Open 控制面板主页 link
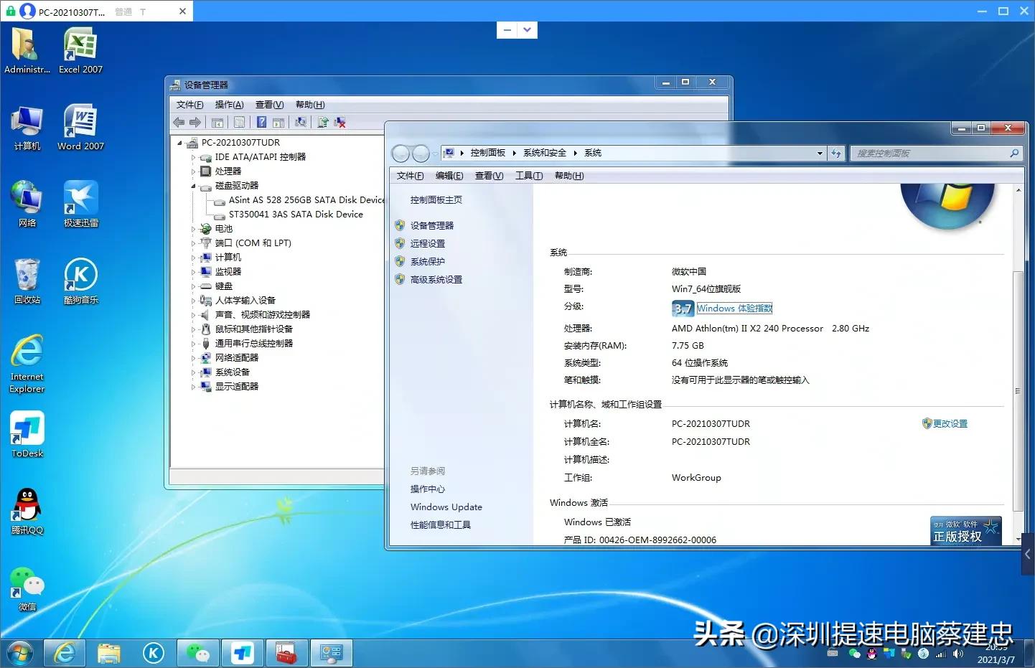Image resolution: width=1035 pixels, height=668 pixels. pyautogui.click(x=436, y=200)
